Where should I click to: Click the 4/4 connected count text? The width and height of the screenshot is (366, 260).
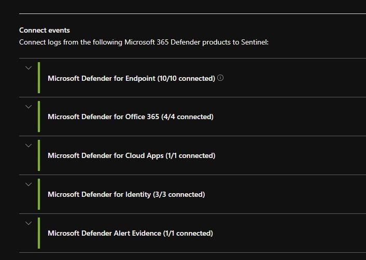pyautogui.click(x=187, y=117)
